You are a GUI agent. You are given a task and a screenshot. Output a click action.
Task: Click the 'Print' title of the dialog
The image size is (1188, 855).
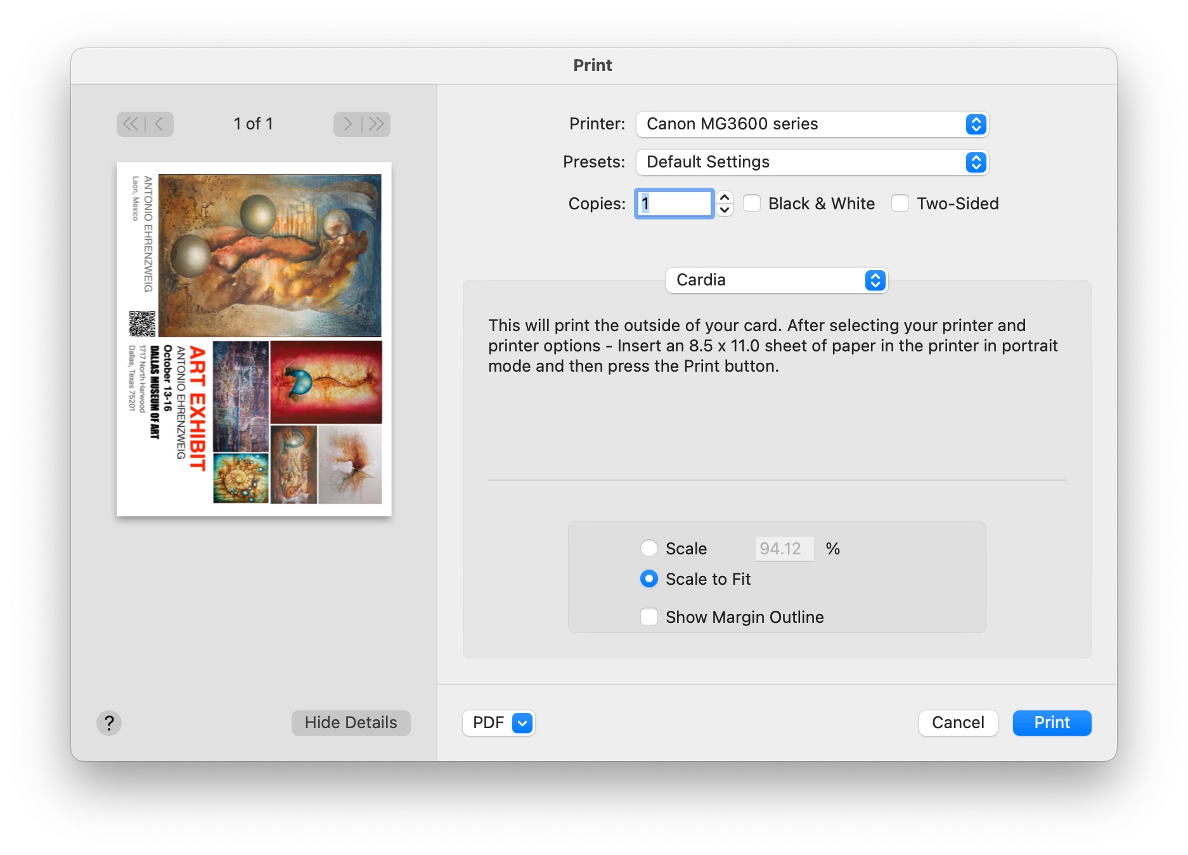(x=593, y=65)
